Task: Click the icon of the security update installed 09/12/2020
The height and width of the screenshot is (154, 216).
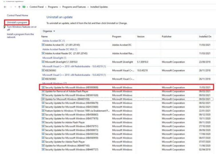Action: click(43, 115)
